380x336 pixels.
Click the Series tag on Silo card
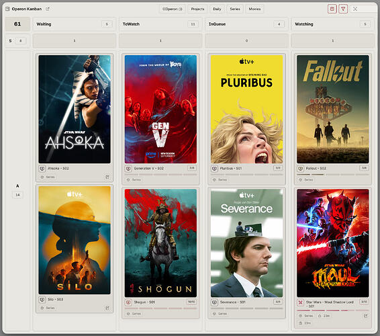pyautogui.click(x=48, y=308)
